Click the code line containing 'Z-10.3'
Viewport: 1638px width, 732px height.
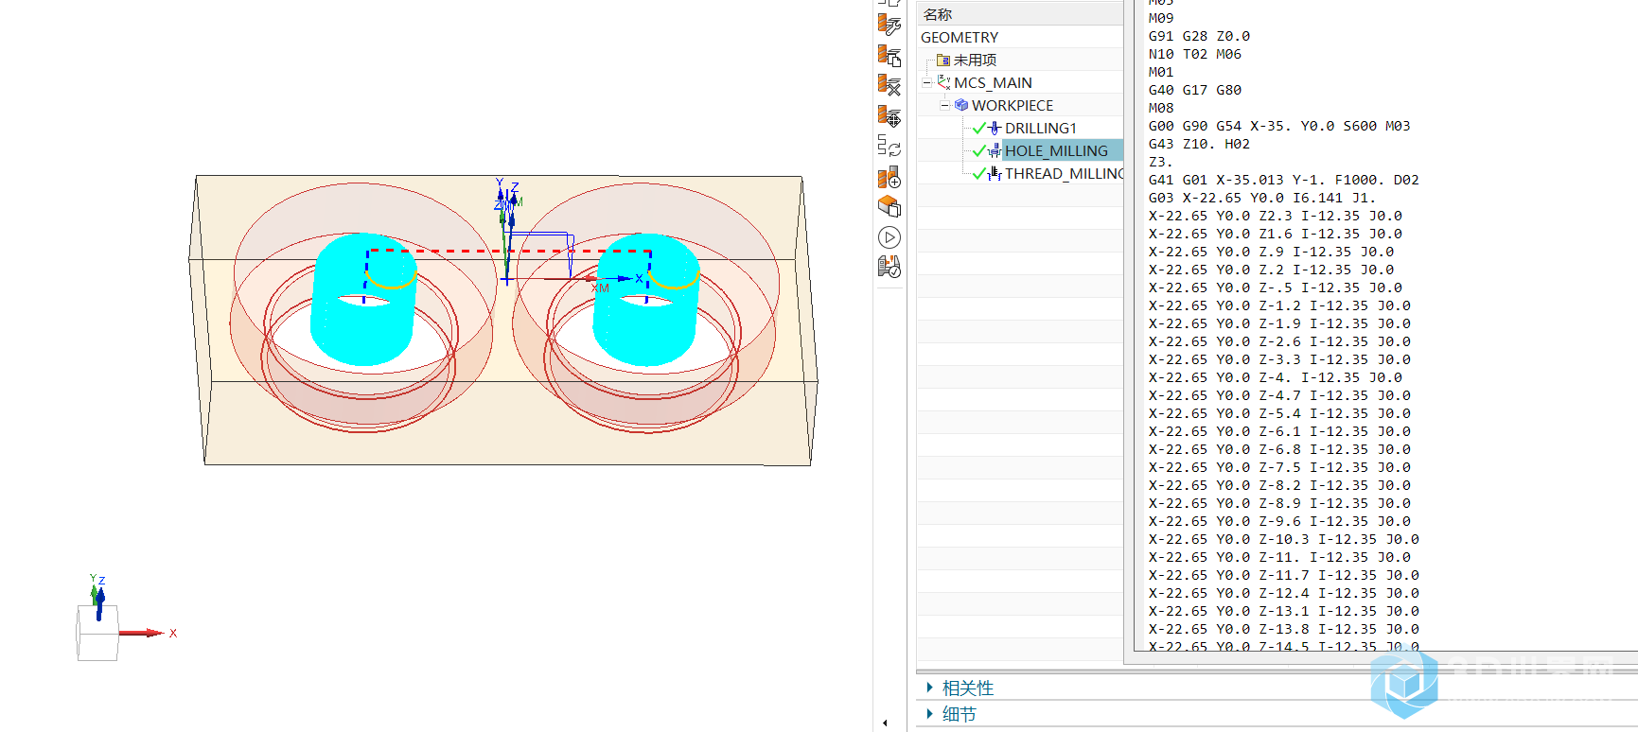[x=1283, y=539]
